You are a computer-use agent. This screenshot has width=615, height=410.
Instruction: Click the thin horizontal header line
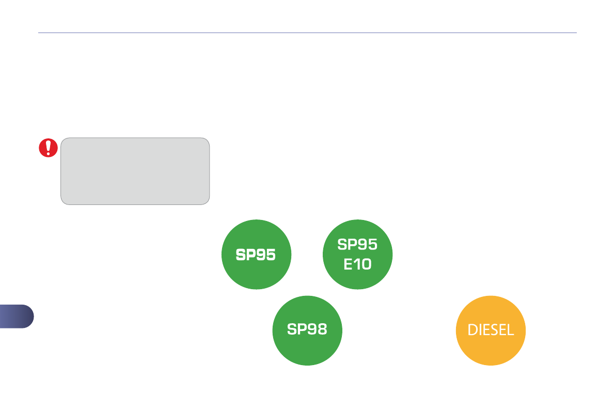click(x=307, y=33)
